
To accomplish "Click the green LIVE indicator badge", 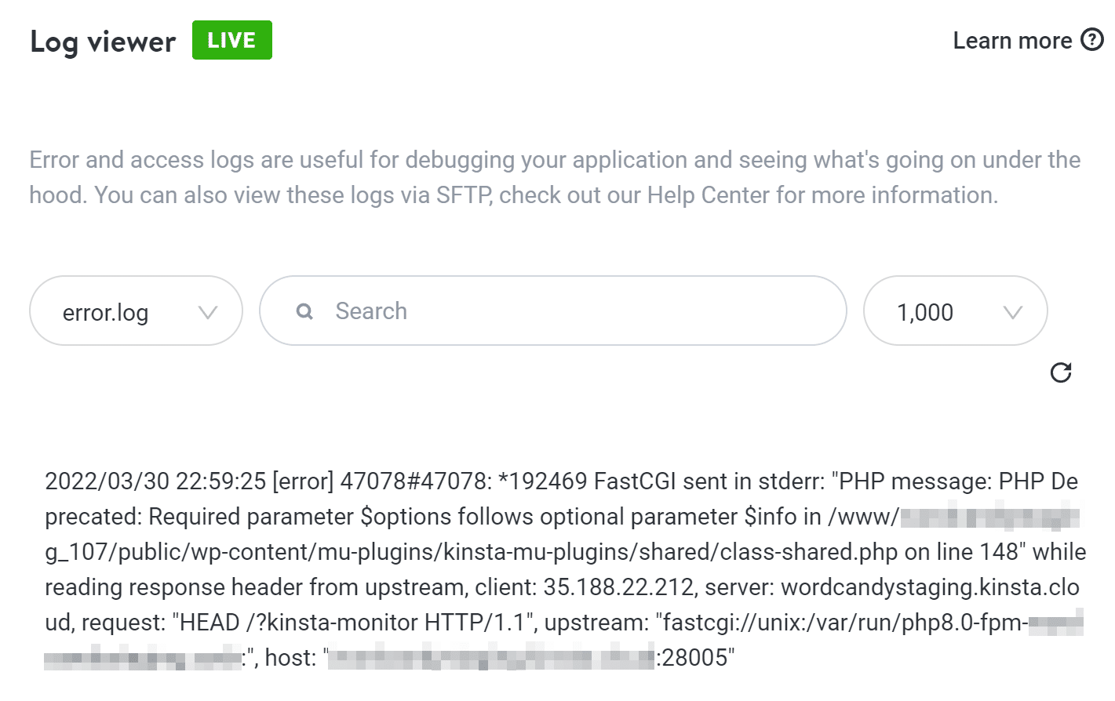I will coord(231,40).
